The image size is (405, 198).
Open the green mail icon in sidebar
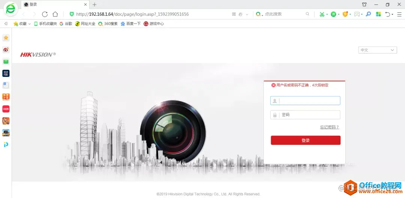click(6, 61)
